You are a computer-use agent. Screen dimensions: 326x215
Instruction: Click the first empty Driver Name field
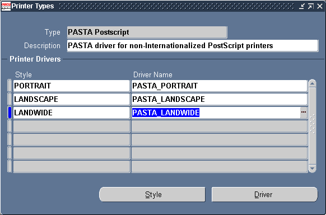[220, 126]
